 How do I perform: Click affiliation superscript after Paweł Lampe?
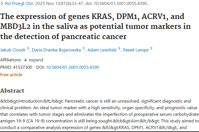pyautogui.click(x=151, y=49)
